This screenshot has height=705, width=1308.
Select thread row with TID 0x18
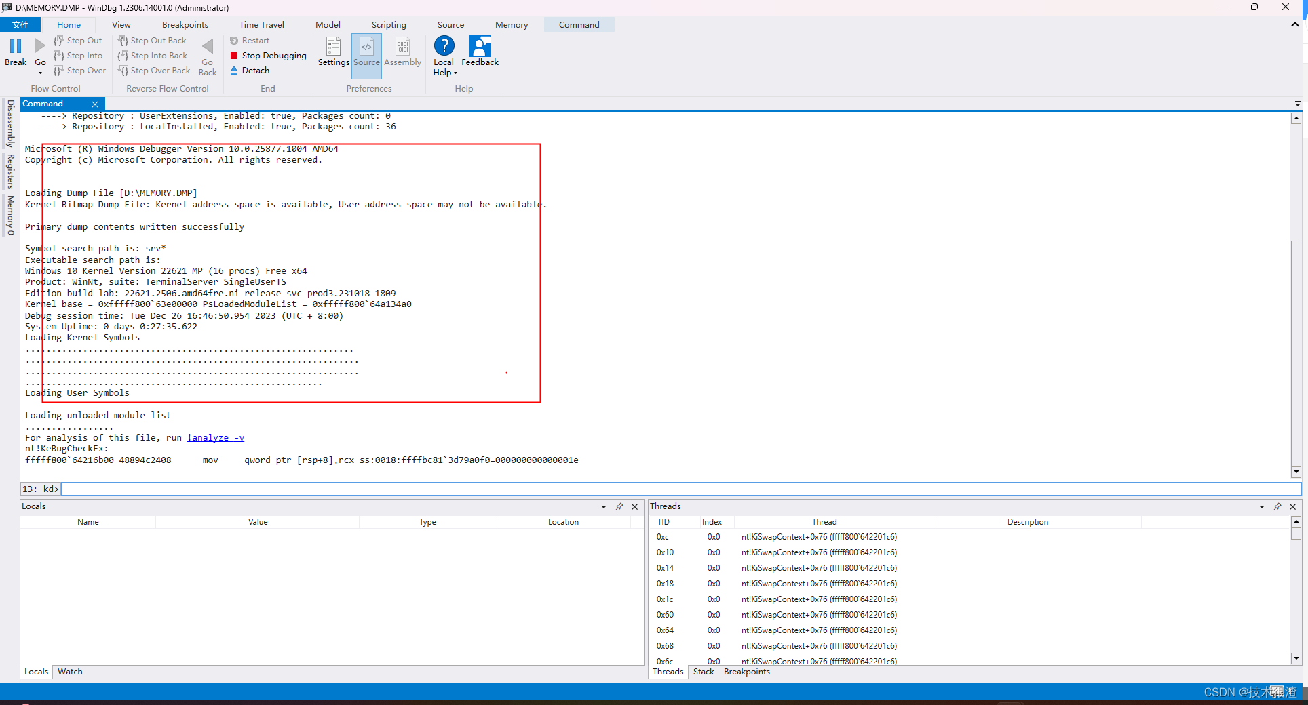coord(970,584)
